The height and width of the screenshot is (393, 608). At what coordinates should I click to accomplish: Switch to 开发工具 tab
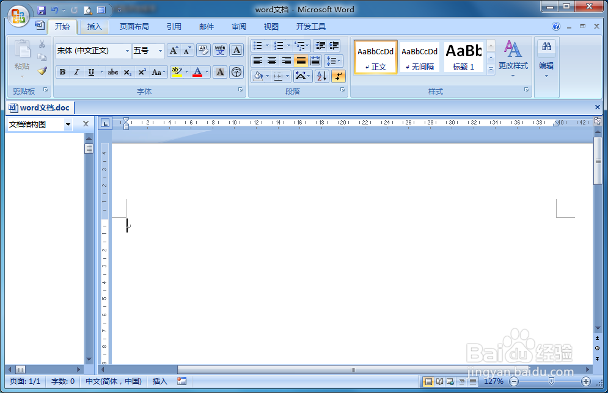(310, 26)
